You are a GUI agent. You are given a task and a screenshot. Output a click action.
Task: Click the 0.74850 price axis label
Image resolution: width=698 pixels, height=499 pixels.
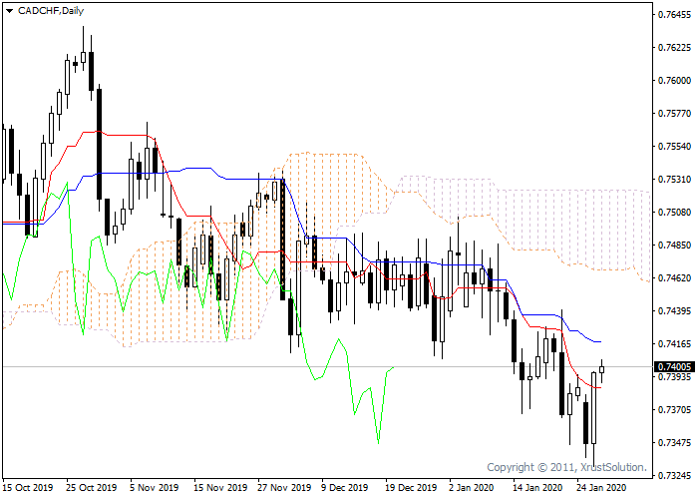[x=674, y=246]
